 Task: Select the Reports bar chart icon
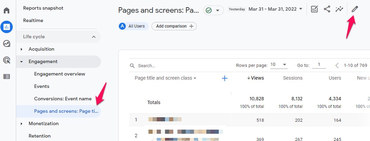7,27
